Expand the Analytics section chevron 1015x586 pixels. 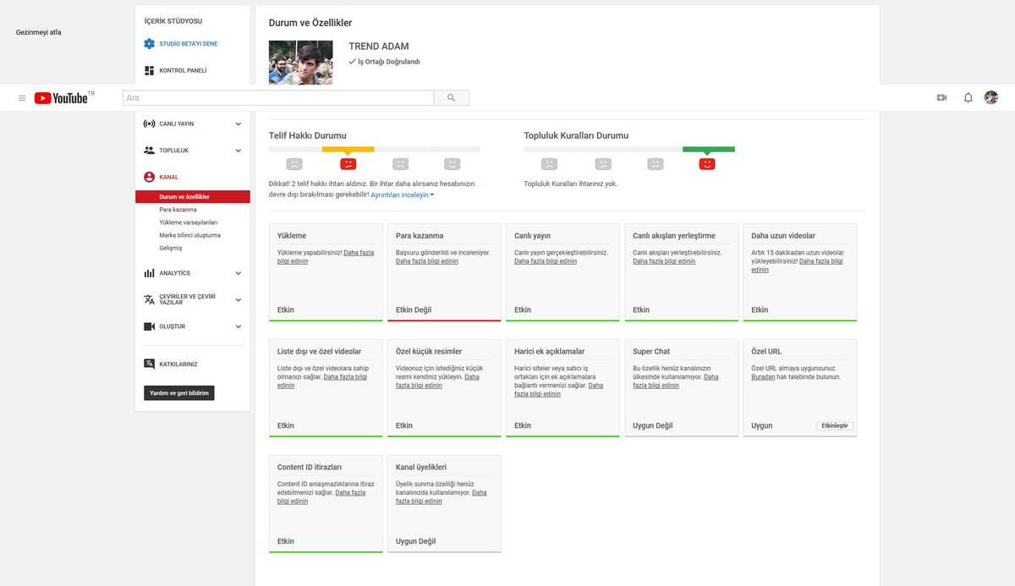pyautogui.click(x=239, y=273)
